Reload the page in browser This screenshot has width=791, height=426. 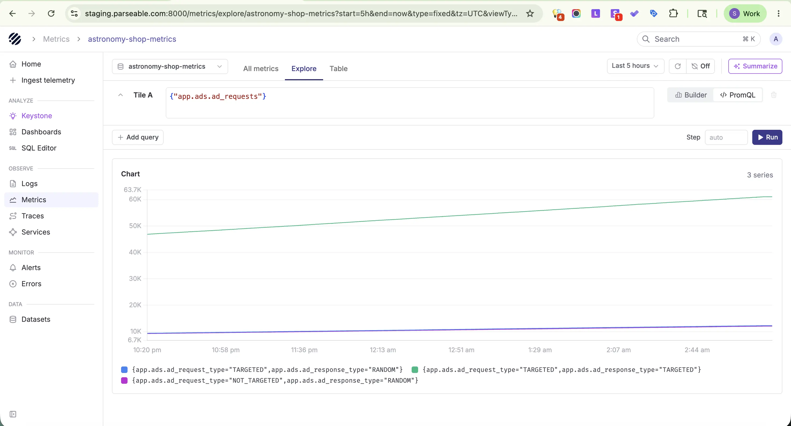coord(51,13)
